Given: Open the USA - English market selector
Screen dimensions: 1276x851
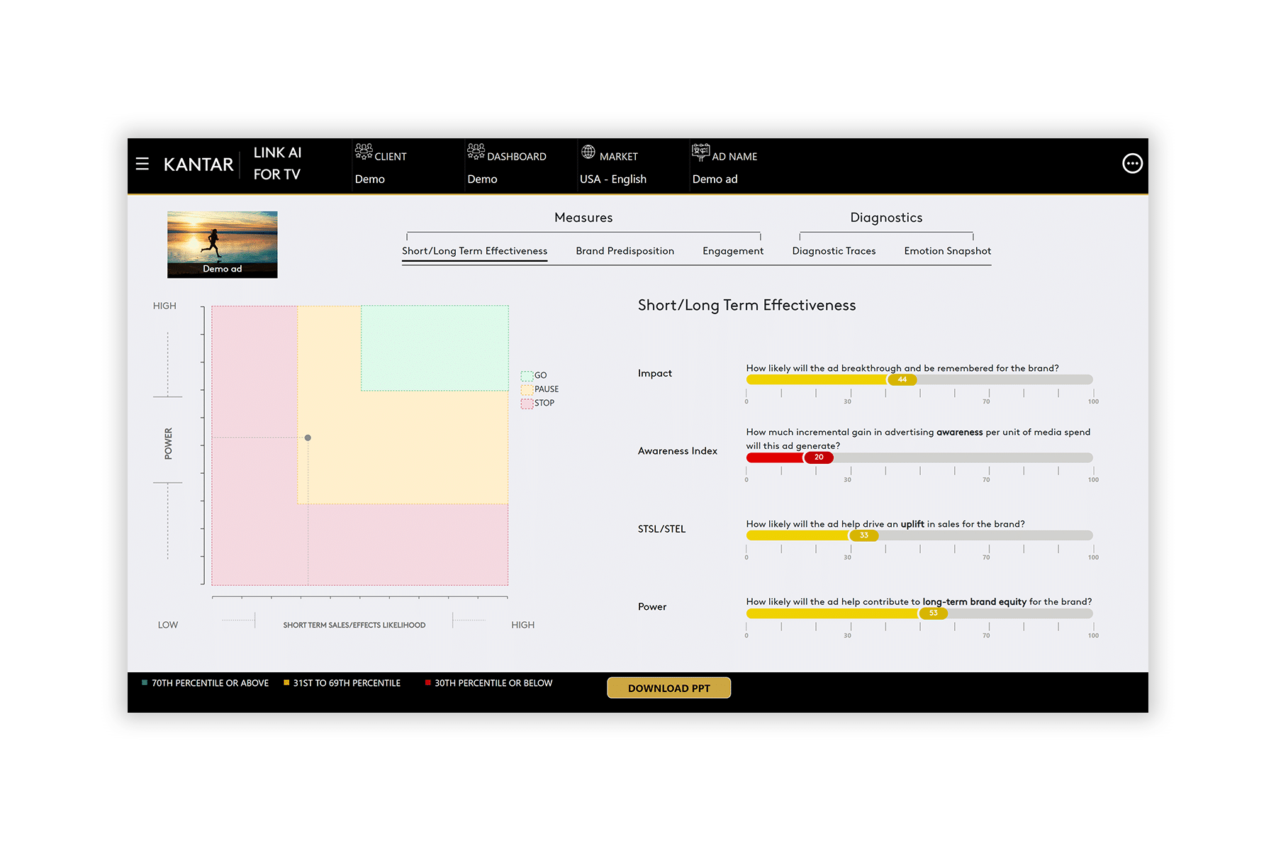Looking at the screenshot, I should tap(613, 179).
